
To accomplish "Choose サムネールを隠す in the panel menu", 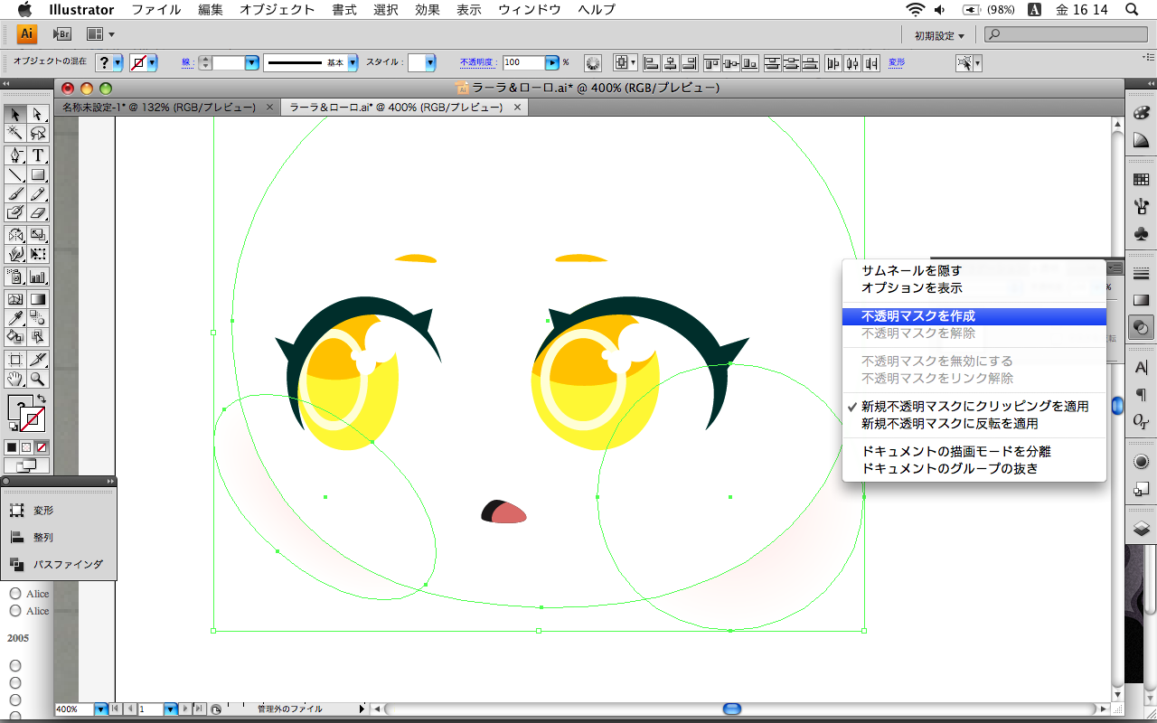I will tap(974, 270).
